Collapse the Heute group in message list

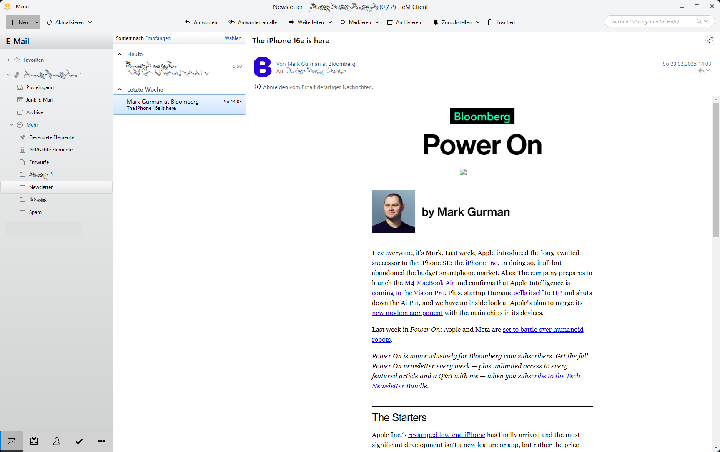tap(120, 54)
